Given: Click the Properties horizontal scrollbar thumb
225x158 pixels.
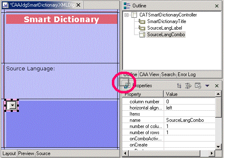Looking at the screenshot, I should click(164, 153).
